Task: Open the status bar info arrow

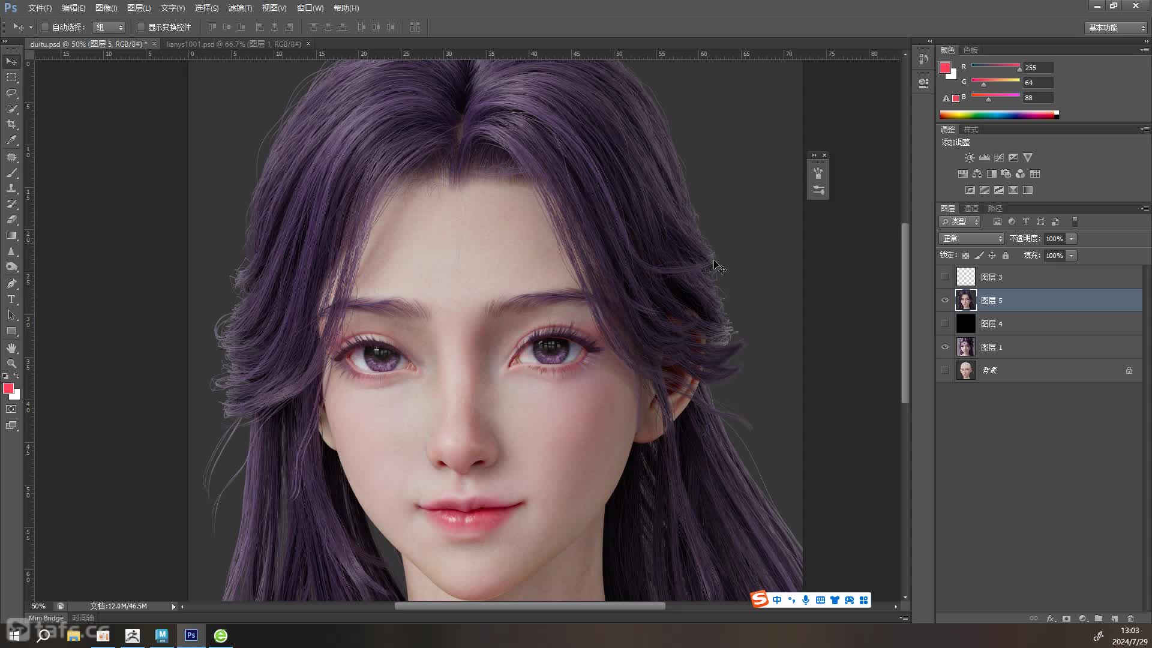Action: click(174, 607)
